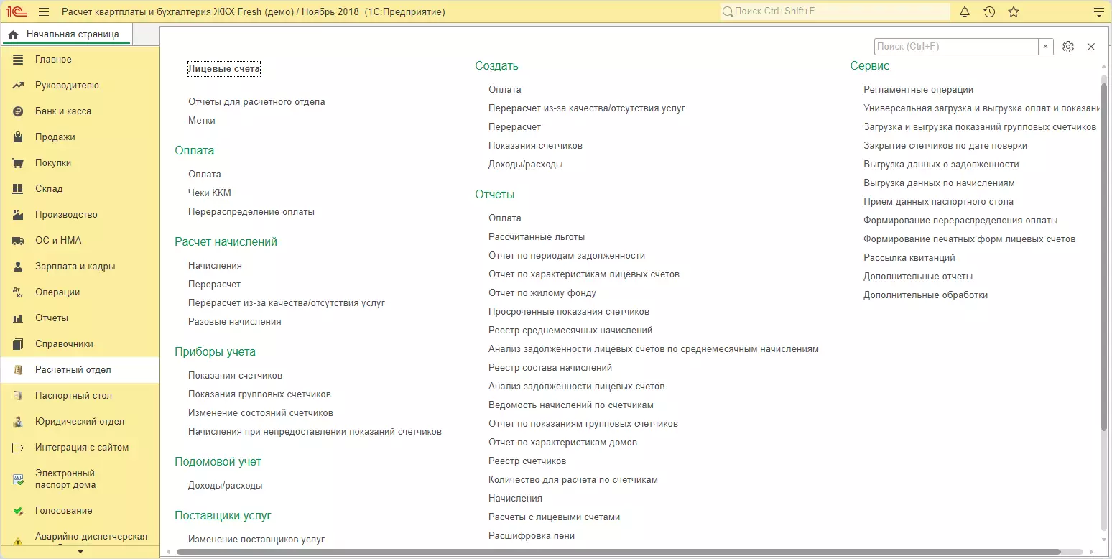Click the sidebar scroll-down arrow
Viewport: 1112px width, 559px height.
coord(80,552)
